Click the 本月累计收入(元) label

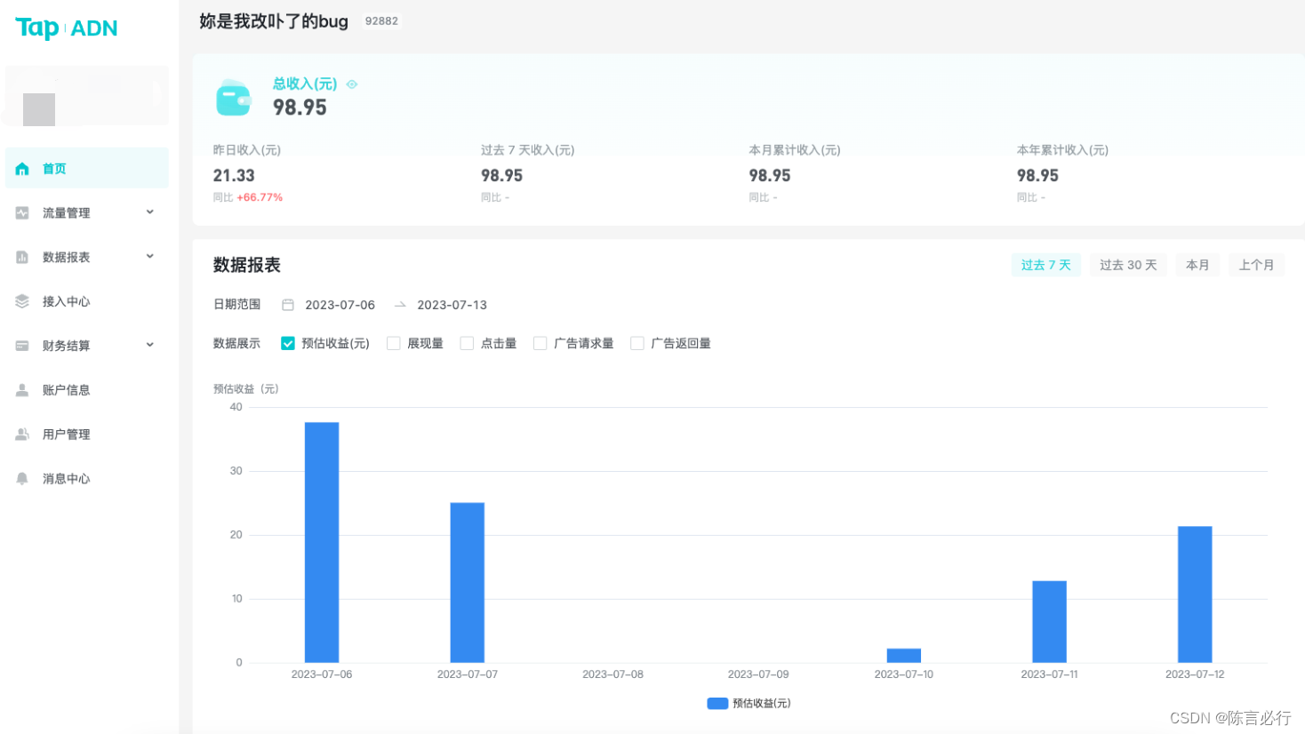pyautogui.click(x=795, y=150)
